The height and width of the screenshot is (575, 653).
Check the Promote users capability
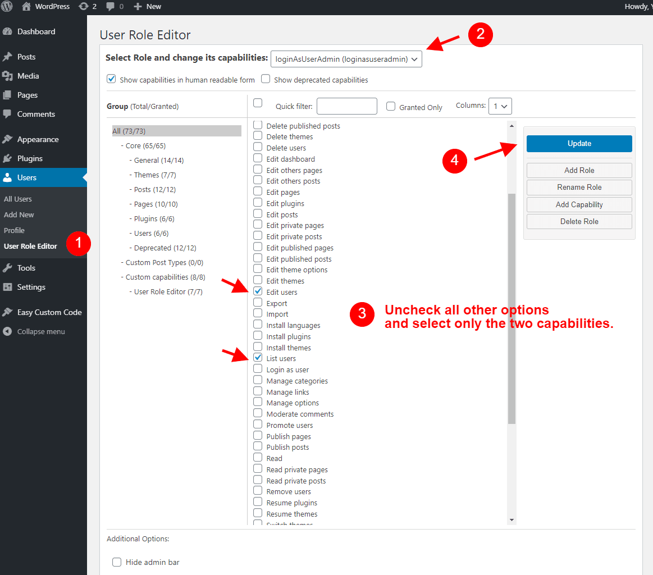(x=258, y=425)
